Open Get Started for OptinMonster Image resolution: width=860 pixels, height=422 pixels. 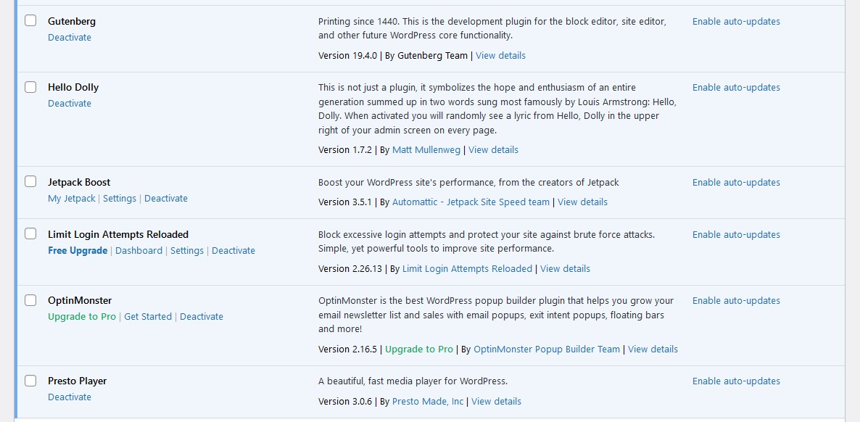[148, 316]
